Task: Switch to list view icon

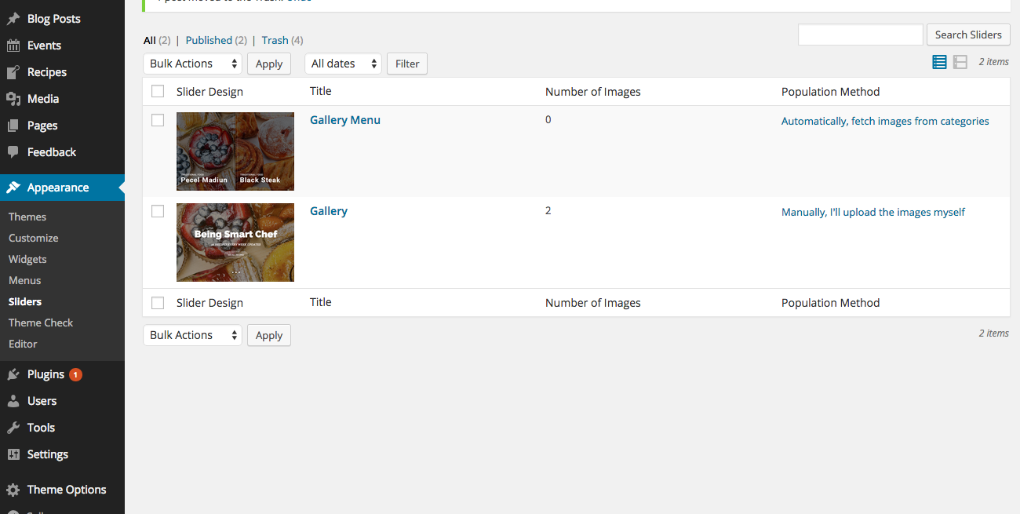Action: [939, 62]
